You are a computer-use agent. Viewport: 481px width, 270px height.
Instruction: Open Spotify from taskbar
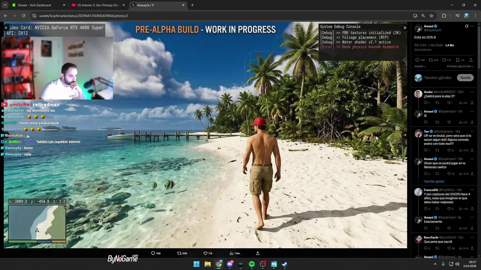pyautogui.click(x=252, y=264)
